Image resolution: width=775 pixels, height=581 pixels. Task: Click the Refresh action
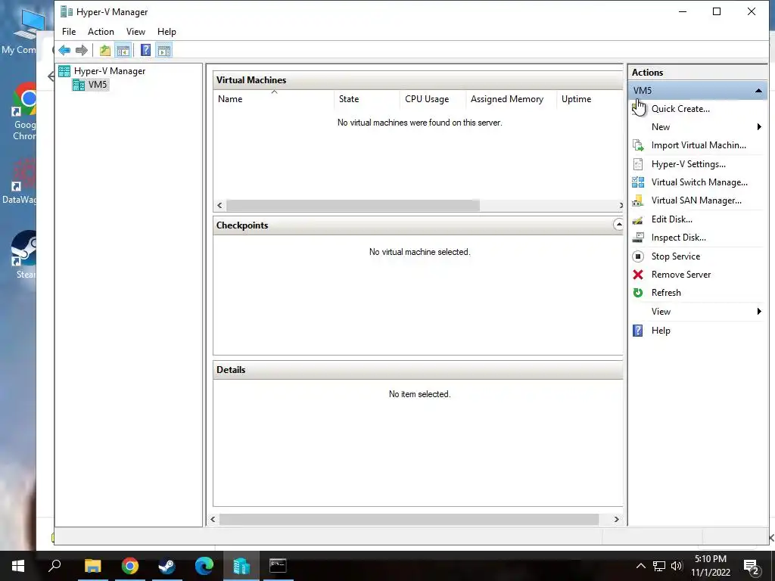[666, 293]
